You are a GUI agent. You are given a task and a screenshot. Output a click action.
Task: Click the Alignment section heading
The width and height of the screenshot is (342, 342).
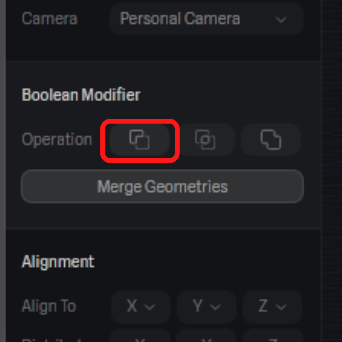pyautogui.click(x=58, y=262)
